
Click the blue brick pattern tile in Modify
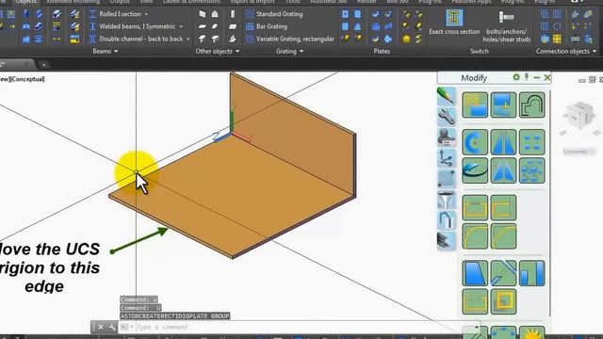[531, 170]
